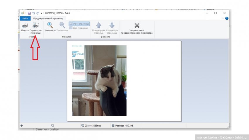This screenshot has height=140, width=249.
Task: Close preview with the X icon
Action: click(x=137, y=25)
